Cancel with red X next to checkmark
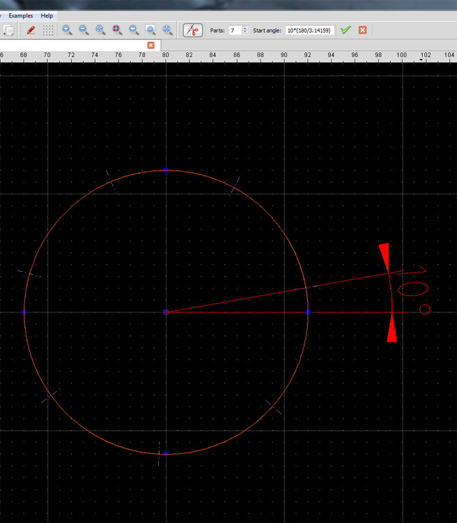 coord(363,30)
